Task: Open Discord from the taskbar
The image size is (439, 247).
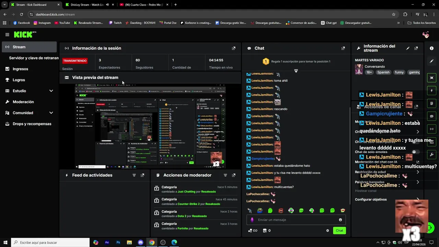Action: click(x=141, y=243)
